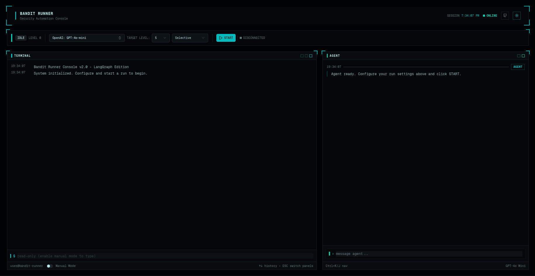Open the Selective mode dropdown
This screenshot has height=276, width=535.
(x=190, y=38)
